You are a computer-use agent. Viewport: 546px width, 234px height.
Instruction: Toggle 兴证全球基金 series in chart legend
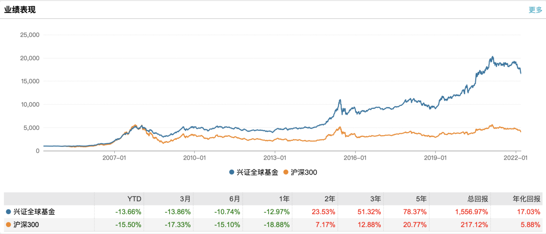pyautogui.click(x=254, y=172)
